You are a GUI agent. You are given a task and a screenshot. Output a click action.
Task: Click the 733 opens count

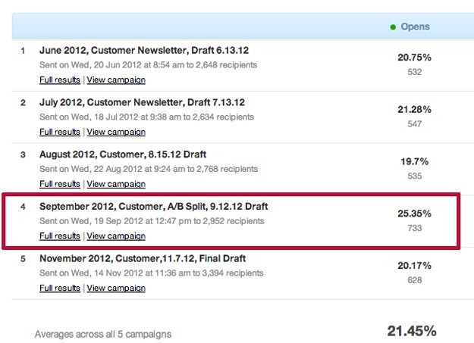[414, 228]
